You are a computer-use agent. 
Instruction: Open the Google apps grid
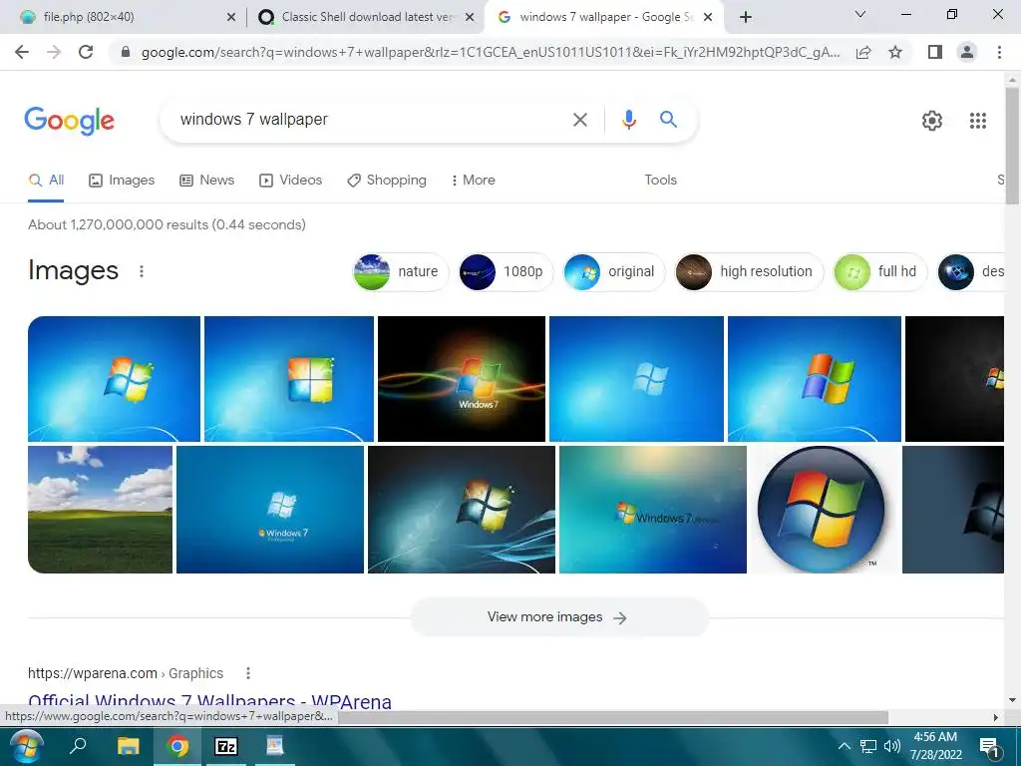(977, 121)
